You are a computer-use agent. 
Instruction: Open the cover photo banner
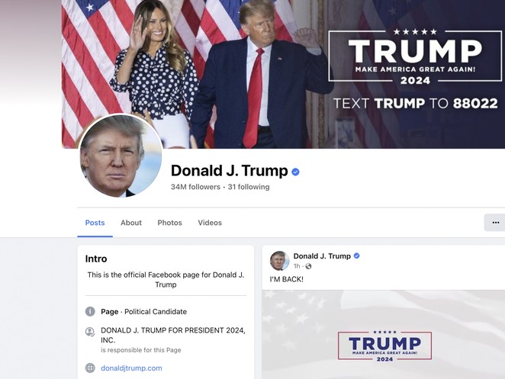pyautogui.click(x=284, y=74)
